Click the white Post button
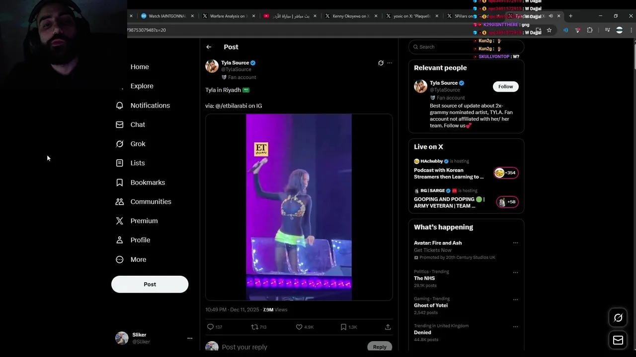Viewport: 636px width, 357px height. pos(150,284)
